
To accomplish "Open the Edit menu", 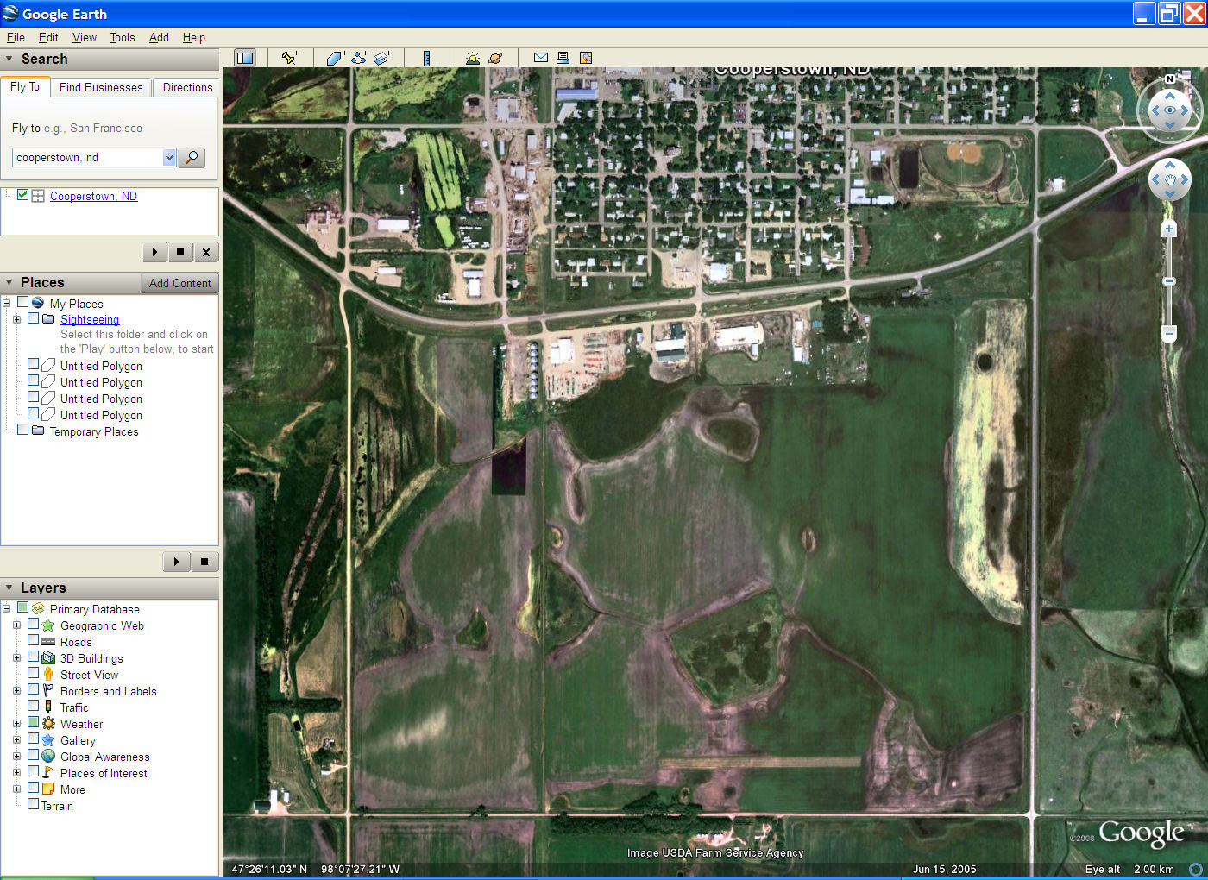I will pos(48,37).
